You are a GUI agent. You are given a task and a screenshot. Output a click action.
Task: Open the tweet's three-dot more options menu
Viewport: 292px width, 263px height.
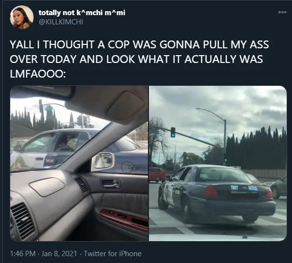[282, 12]
